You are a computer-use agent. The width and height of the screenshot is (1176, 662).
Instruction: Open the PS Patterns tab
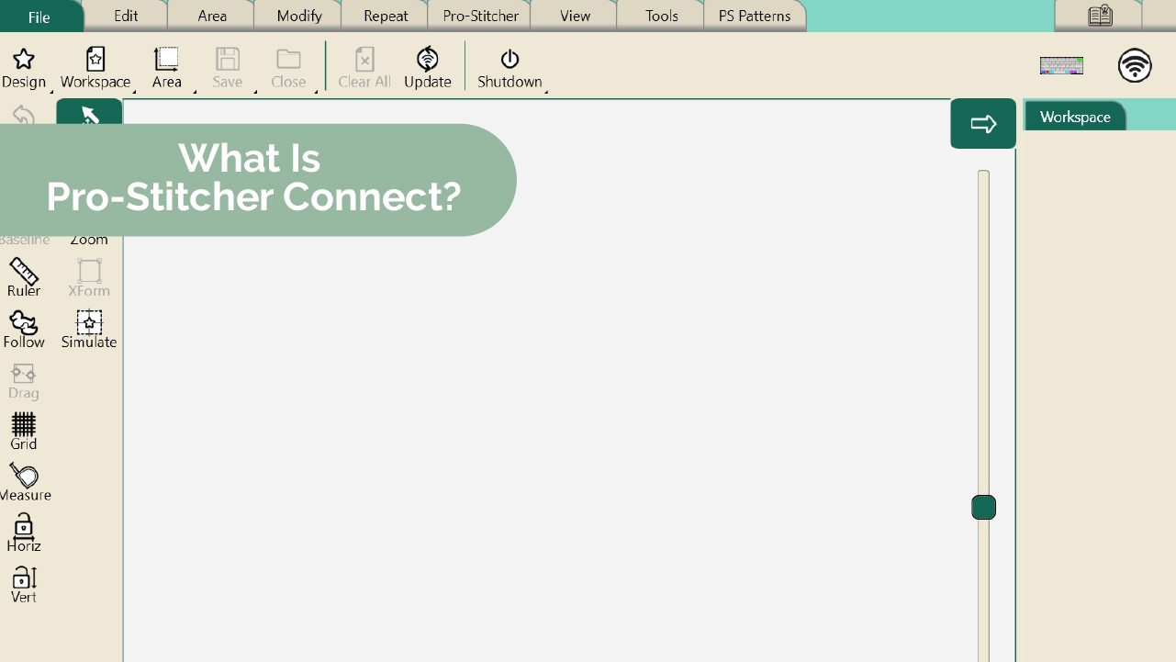[755, 16]
